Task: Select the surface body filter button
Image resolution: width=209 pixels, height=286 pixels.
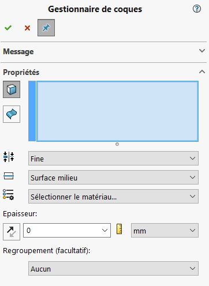Action: (12, 114)
